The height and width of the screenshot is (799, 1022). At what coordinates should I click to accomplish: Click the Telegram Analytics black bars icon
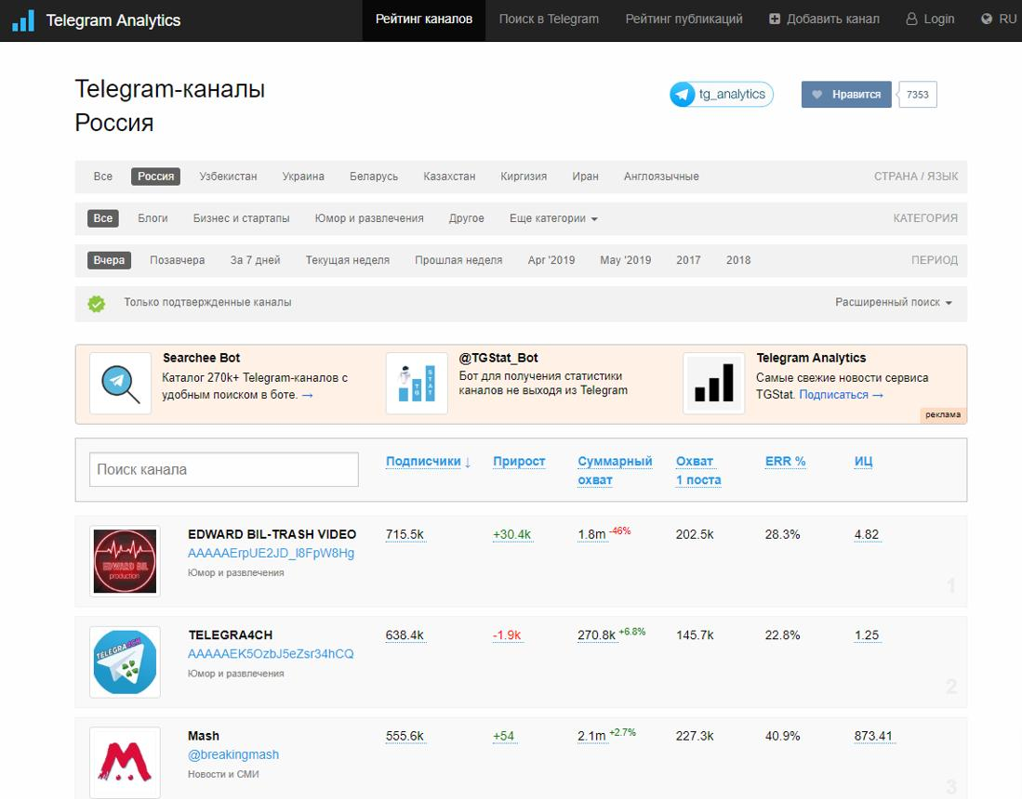click(713, 384)
